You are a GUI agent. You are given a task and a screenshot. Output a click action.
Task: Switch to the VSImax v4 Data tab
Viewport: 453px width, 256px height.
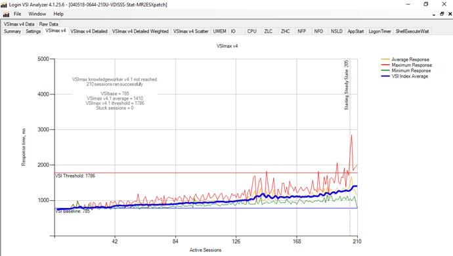[19, 24]
